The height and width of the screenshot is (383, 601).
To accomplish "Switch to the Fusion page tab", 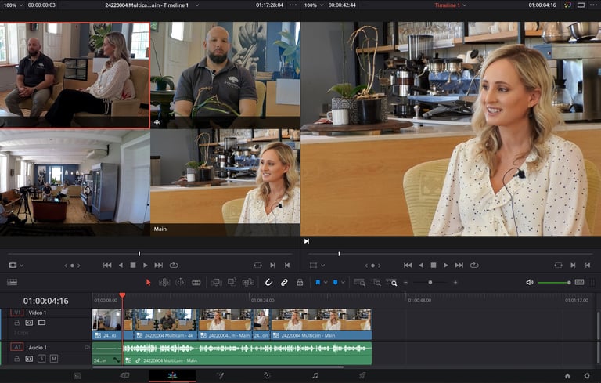I will coord(220,376).
